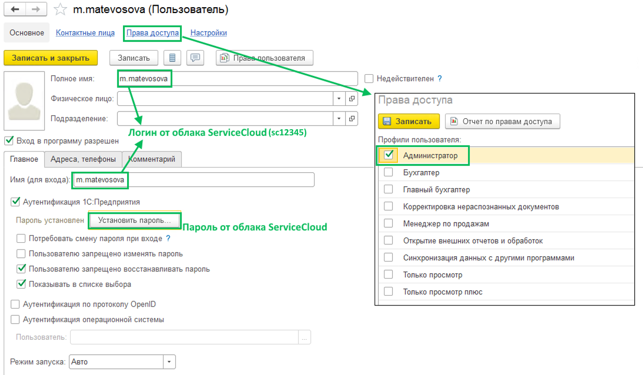Expand the Физическое лицо dropdown arrow
The image size is (643, 375).
[339, 99]
